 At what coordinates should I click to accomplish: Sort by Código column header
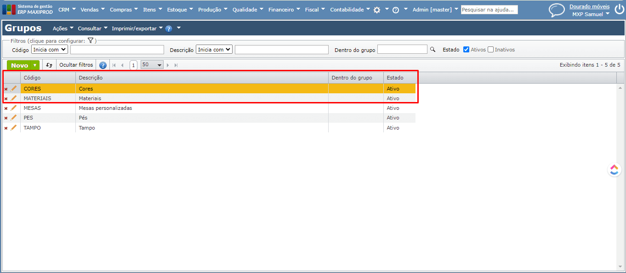click(48, 78)
